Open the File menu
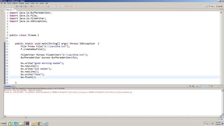Image resolution: width=224 pixels, height=126 pixels. coord(1,3)
